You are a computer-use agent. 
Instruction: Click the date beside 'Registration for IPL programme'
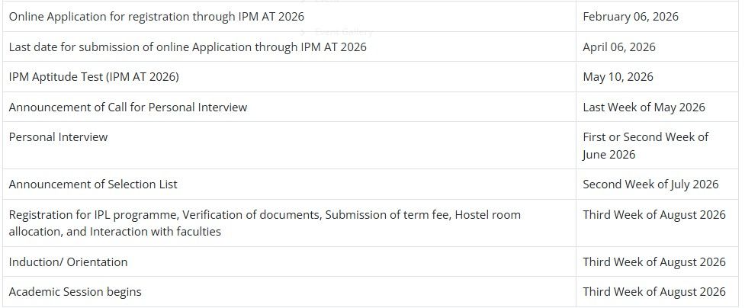coord(653,215)
